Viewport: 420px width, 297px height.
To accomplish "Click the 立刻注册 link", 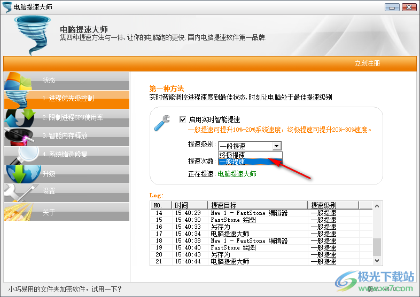I will pos(368,63).
